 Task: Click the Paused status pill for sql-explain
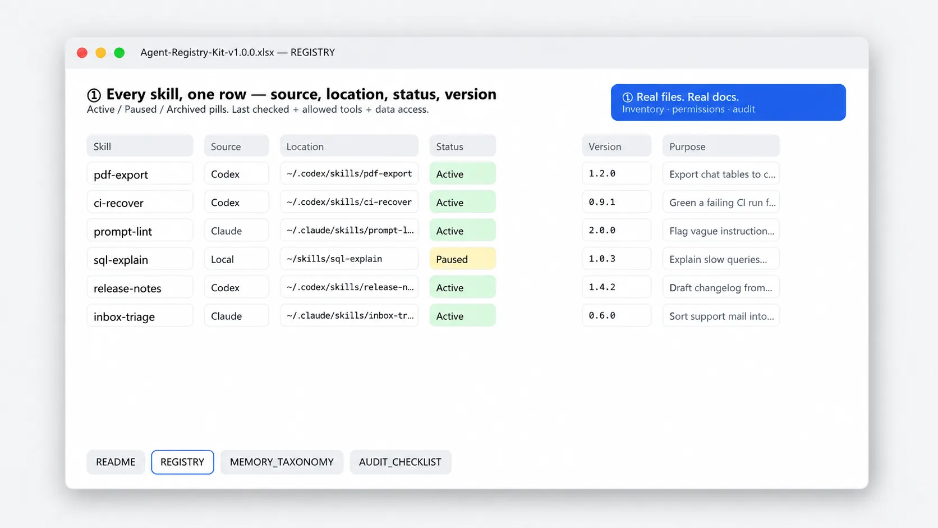tap(462, 259)
